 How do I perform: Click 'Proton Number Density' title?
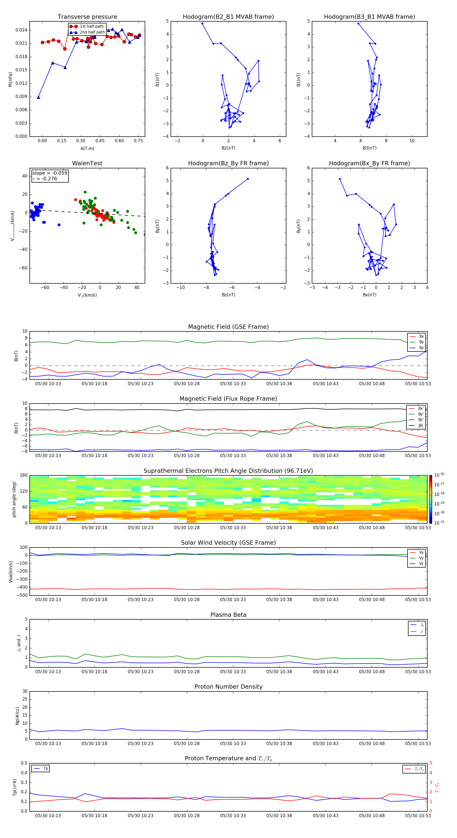pos(228,687)
